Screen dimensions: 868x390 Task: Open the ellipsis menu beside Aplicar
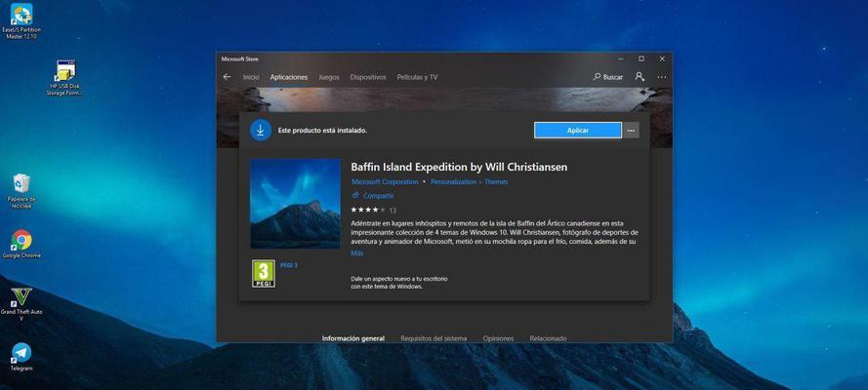click(x=631, y=131)
